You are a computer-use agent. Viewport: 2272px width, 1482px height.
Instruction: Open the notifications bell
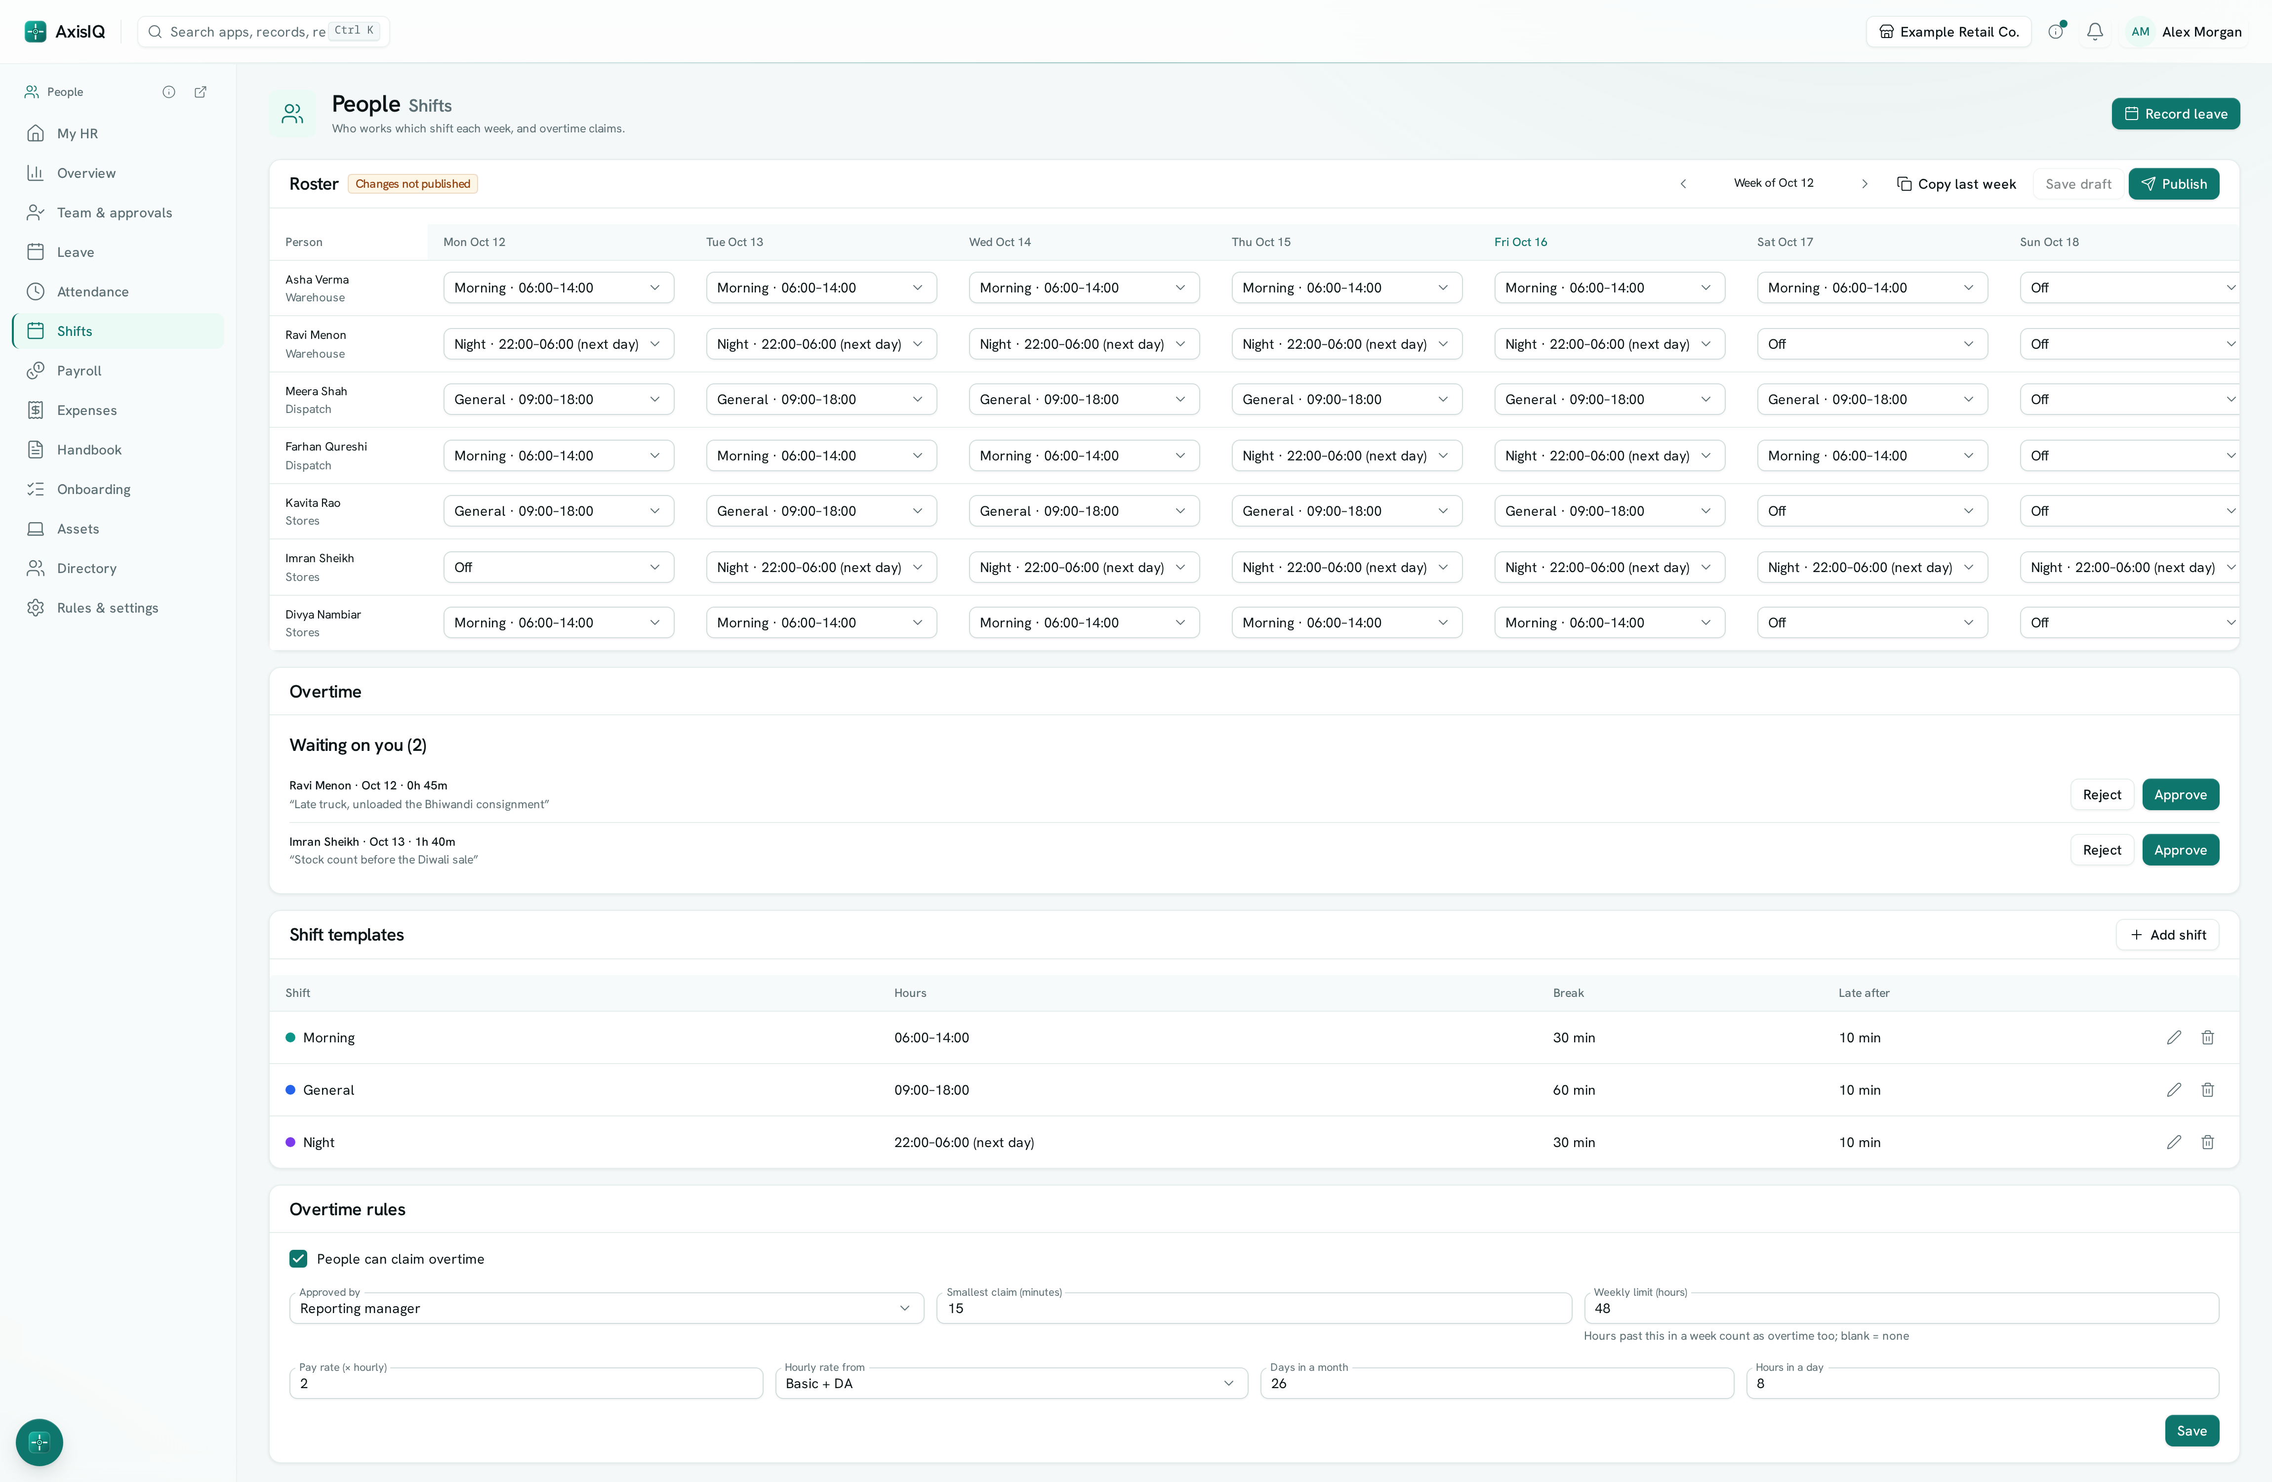pos(2095,32)
